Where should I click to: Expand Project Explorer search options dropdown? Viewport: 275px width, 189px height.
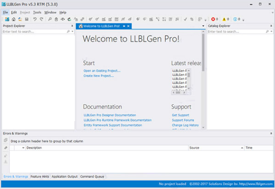(73, 32)
